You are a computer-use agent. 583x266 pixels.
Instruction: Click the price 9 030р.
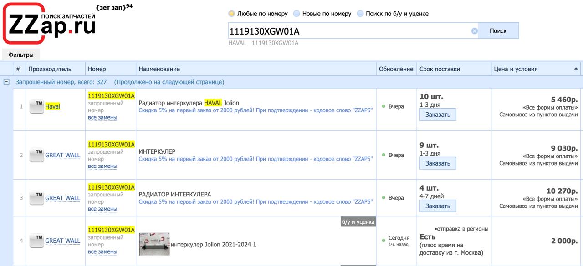pos(564,148)
